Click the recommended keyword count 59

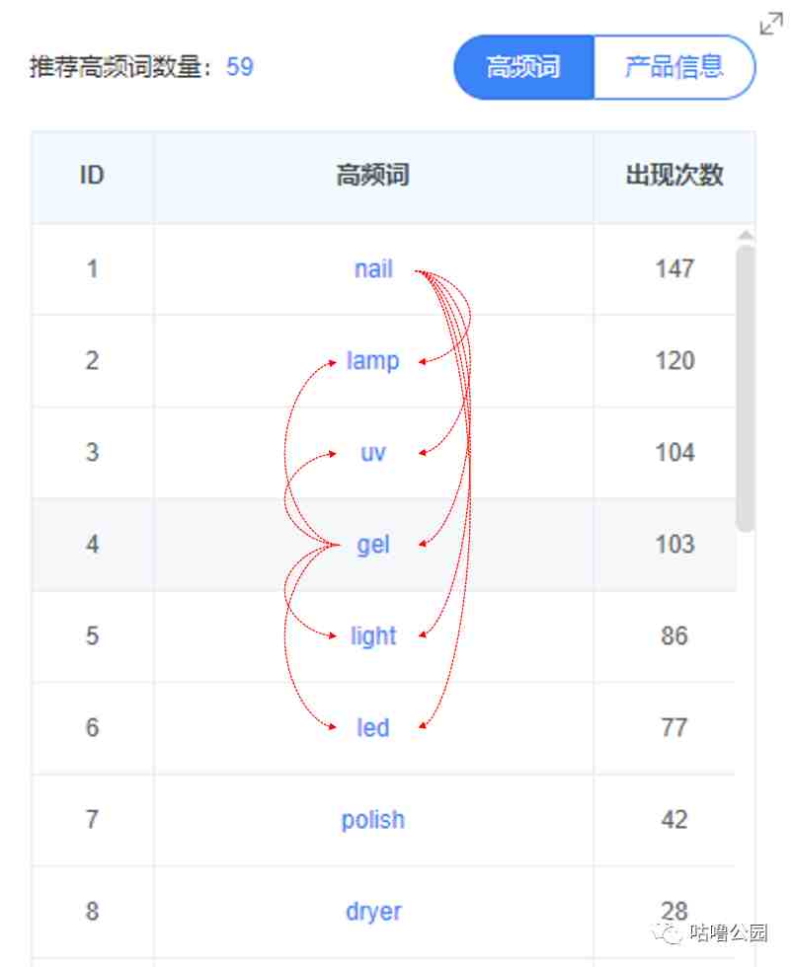[x=240, y=67]
